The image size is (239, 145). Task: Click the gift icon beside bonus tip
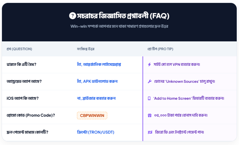[x=149, y=115]
